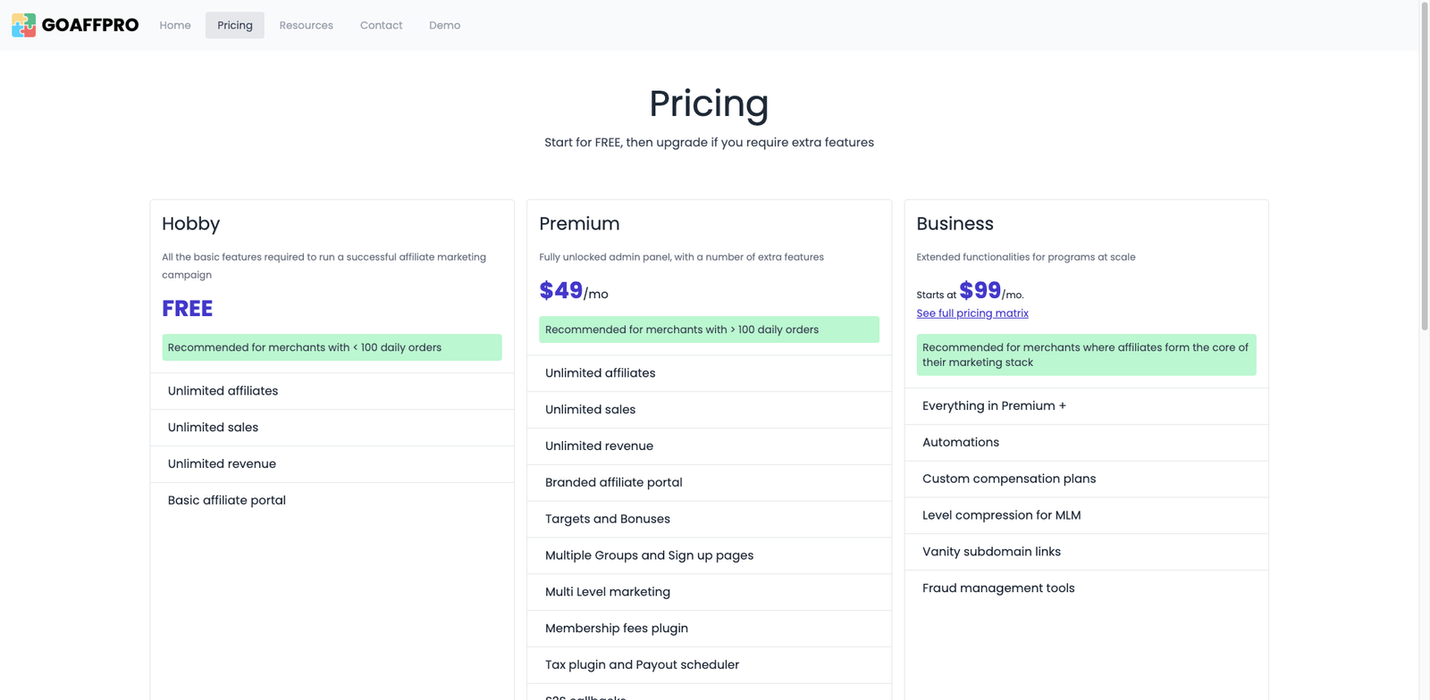The height and width of the screenshot is (700, 1430).
Task: Click the GOAFFPRO brand name text
Action: (x=90, y=25)
